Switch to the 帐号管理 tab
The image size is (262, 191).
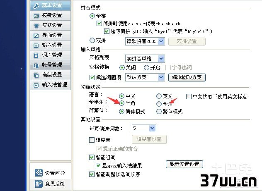click(x=50, y=65)
